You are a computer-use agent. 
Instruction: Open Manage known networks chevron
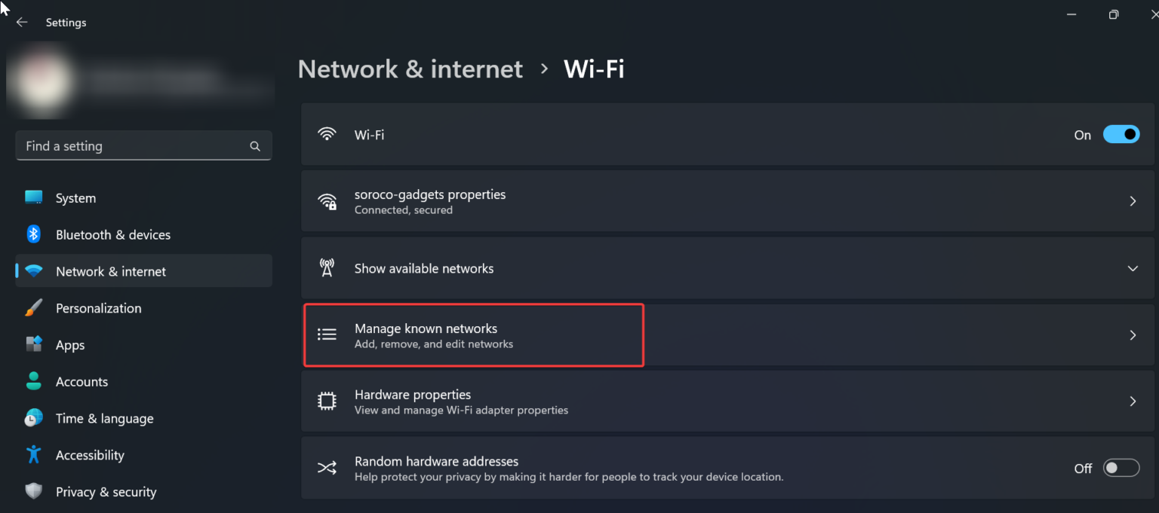(x=1132, y=335)
